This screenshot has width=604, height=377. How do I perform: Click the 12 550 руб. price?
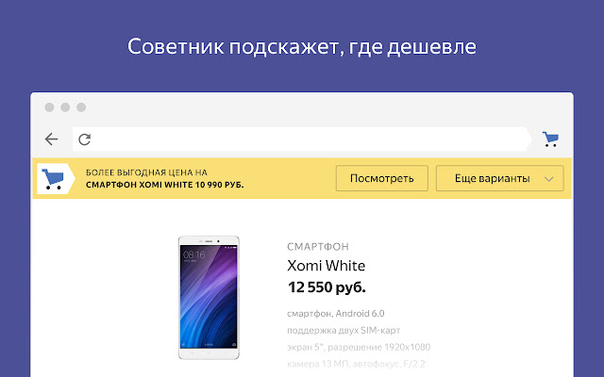pyautogui.click(x=326, y=287)
